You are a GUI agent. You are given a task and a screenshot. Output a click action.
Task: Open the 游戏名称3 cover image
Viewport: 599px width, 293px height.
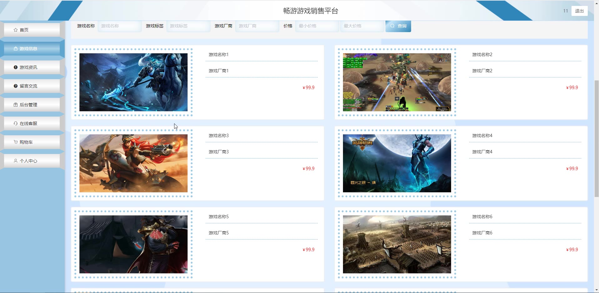pos(133,163)
